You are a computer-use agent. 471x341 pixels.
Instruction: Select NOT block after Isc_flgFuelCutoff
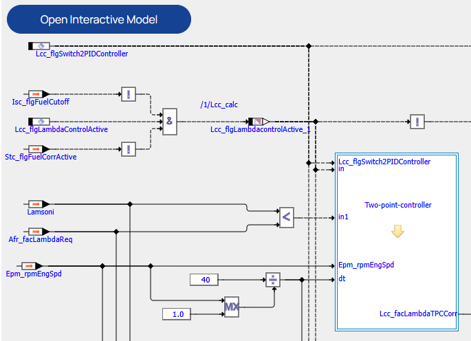(x=129, y=94)
